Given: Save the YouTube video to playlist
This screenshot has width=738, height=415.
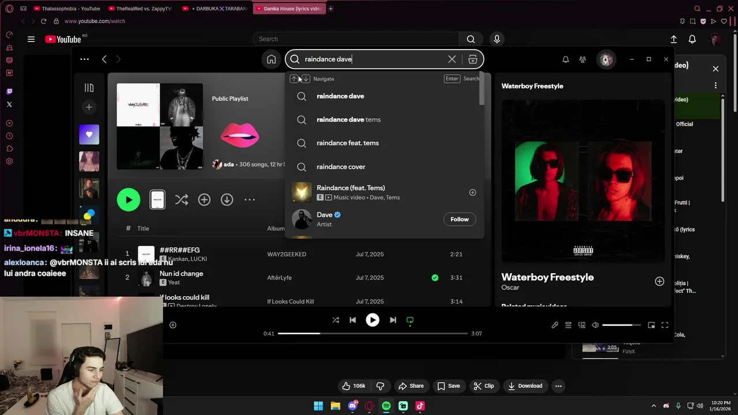Looking at the screenshot, I should pos(448,386).
